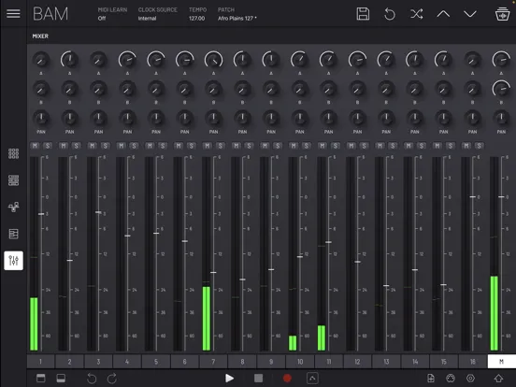Click the MIXER section title
The height and width of the screenshot is (387, 516).
[40, 36]
